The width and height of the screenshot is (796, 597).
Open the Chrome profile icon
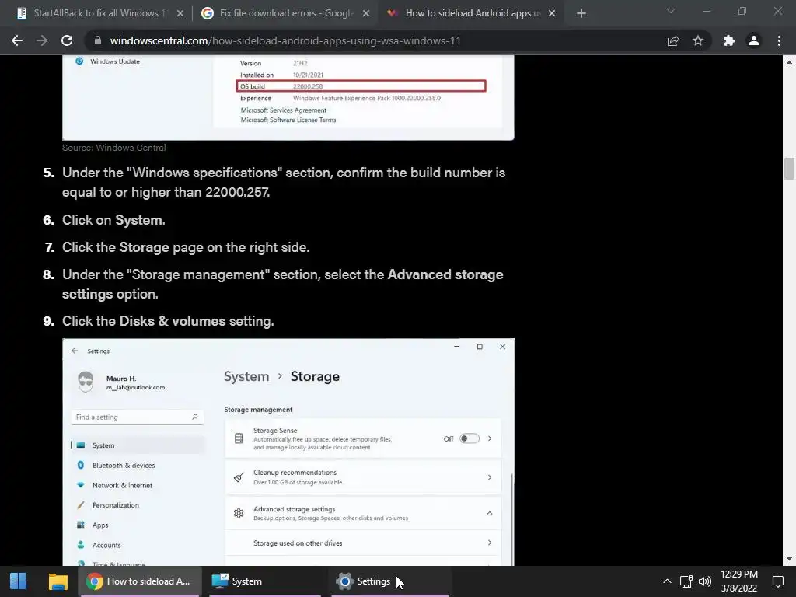click(x=754, y=40)
